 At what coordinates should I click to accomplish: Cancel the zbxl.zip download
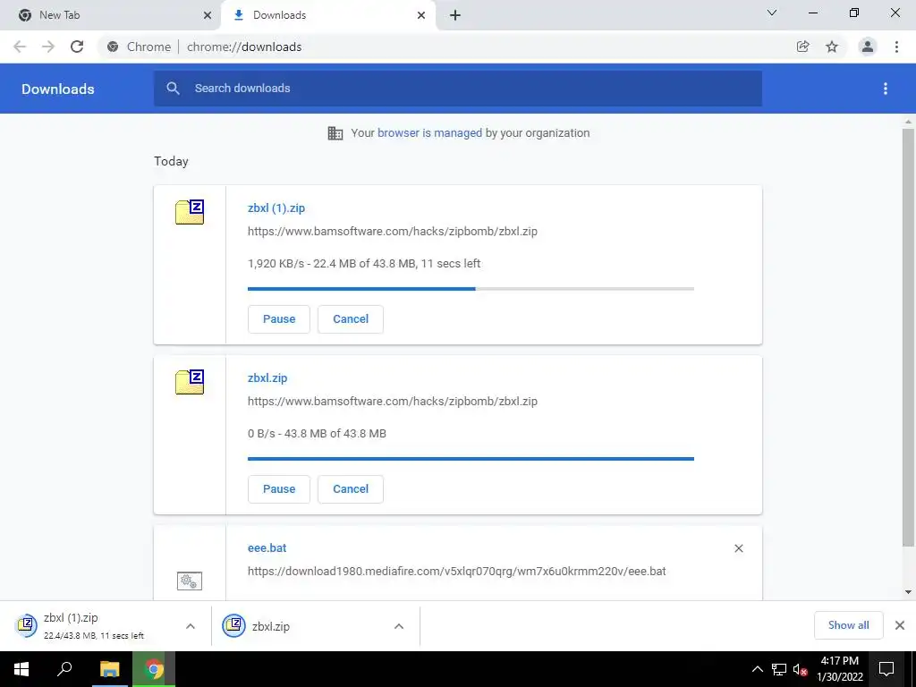pyautogui.click(x=351, y=489)
